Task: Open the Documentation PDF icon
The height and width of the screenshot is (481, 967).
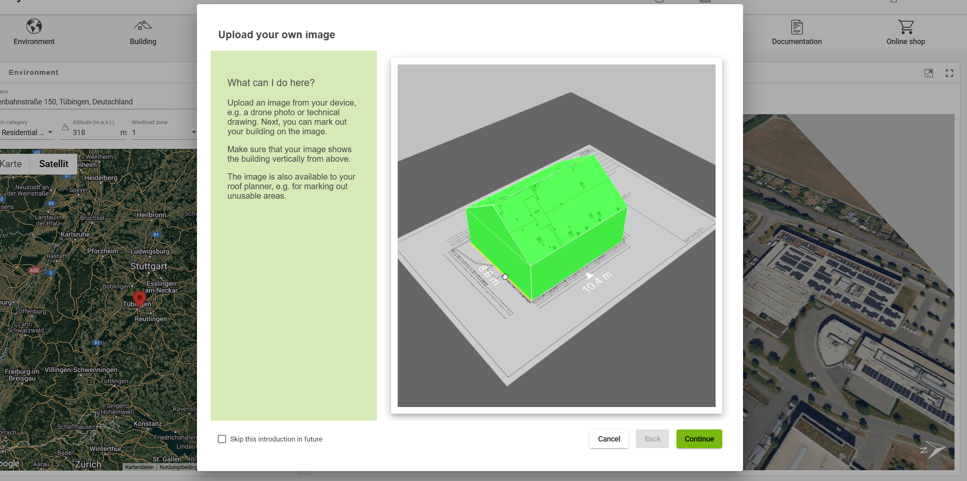Action: pyautogui.click(x=797, y=27)
